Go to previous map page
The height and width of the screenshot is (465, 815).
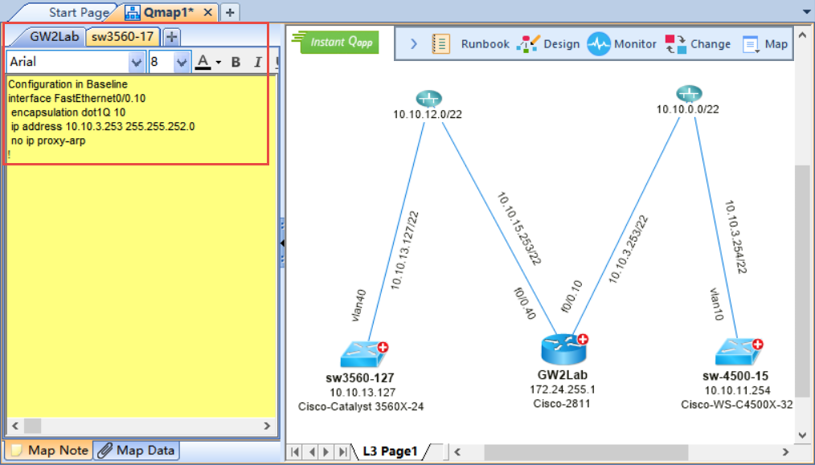point(311,451)
